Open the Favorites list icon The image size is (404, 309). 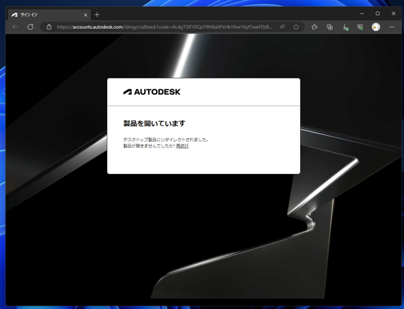[x=314, y=27]
